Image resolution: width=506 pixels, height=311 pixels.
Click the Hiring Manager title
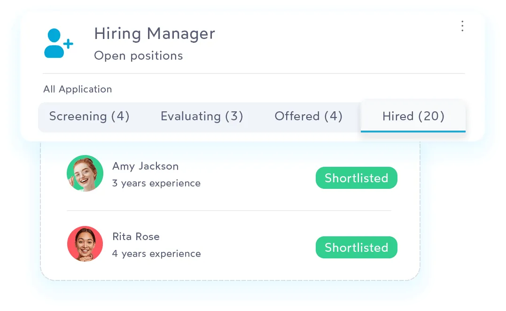pyautogui.click(x=154, y=34)
